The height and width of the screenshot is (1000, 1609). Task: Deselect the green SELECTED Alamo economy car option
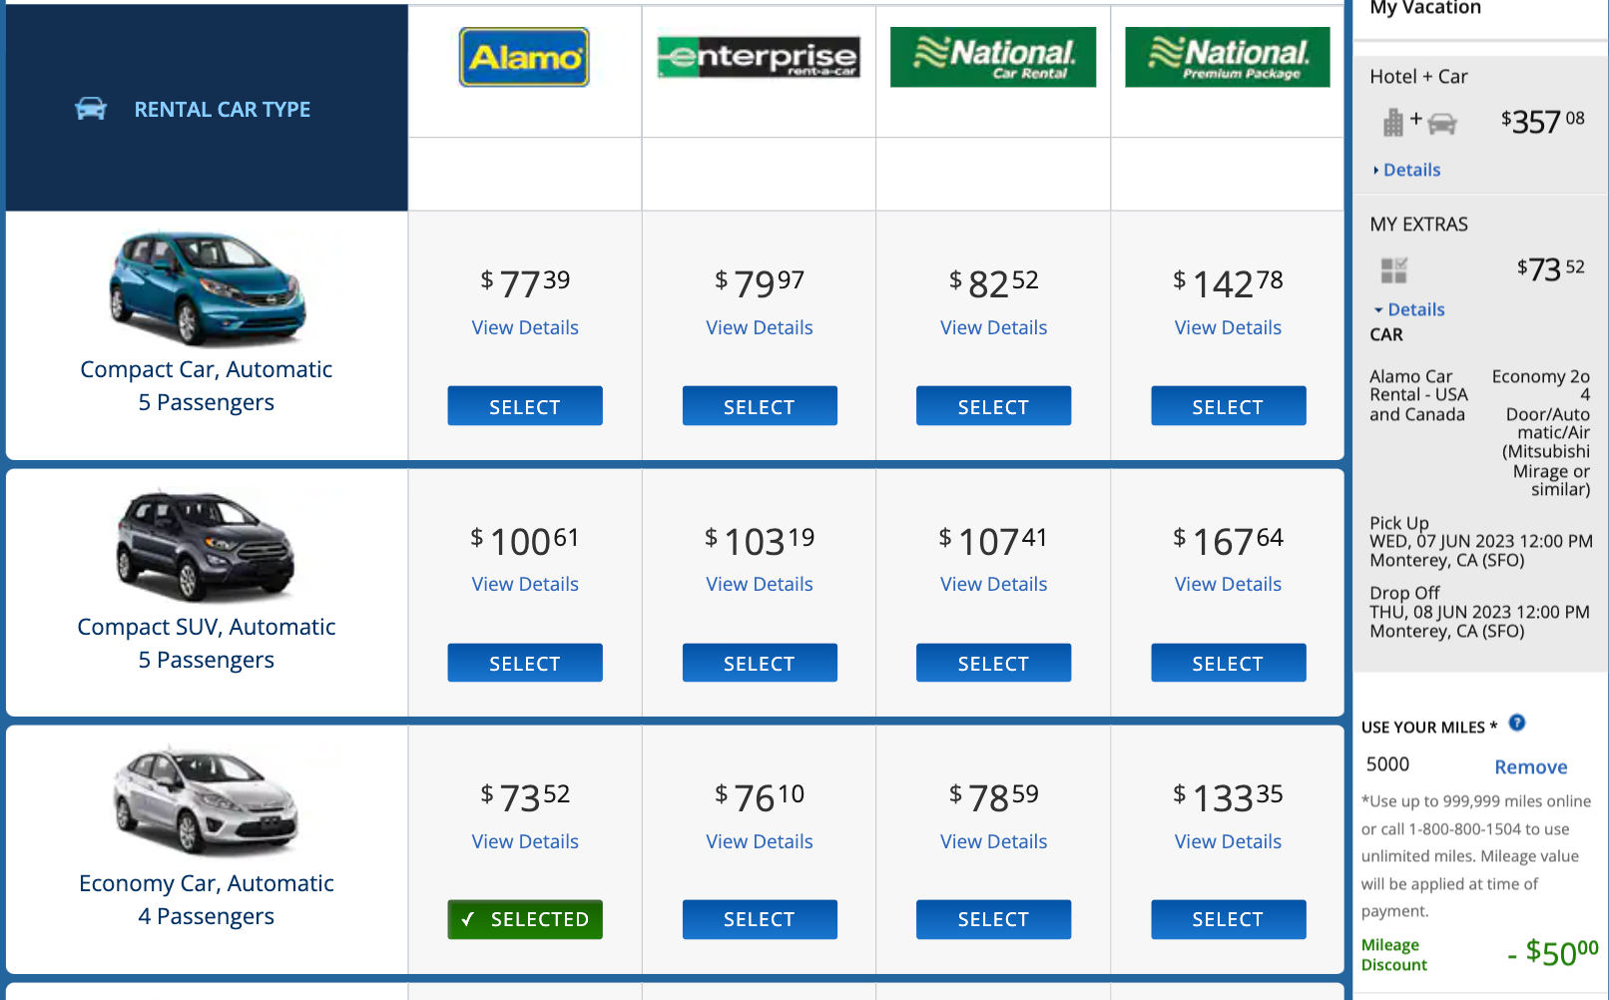tap(525, 918)
